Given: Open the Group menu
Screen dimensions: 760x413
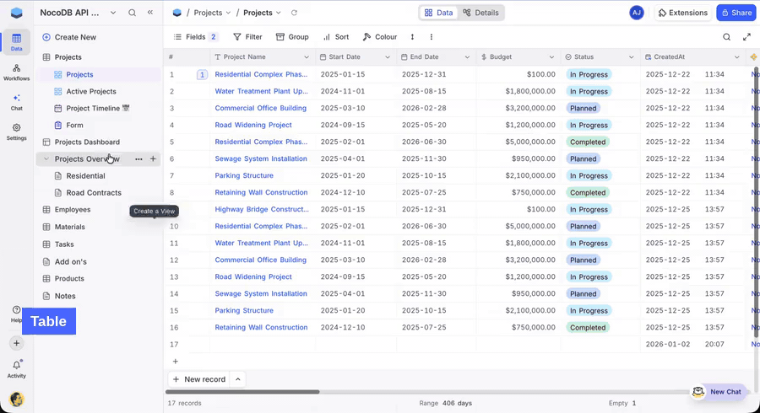Looking at the screenshot, I should 292,37.
